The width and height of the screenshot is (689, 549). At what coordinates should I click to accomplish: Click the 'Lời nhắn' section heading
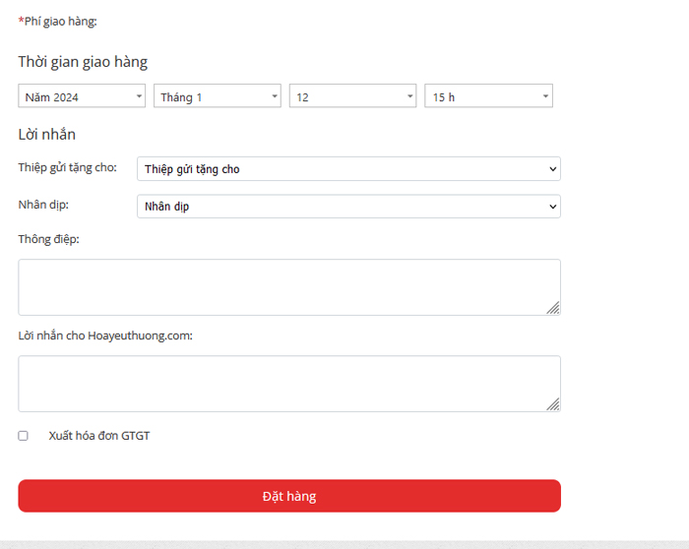coord(46,135)
